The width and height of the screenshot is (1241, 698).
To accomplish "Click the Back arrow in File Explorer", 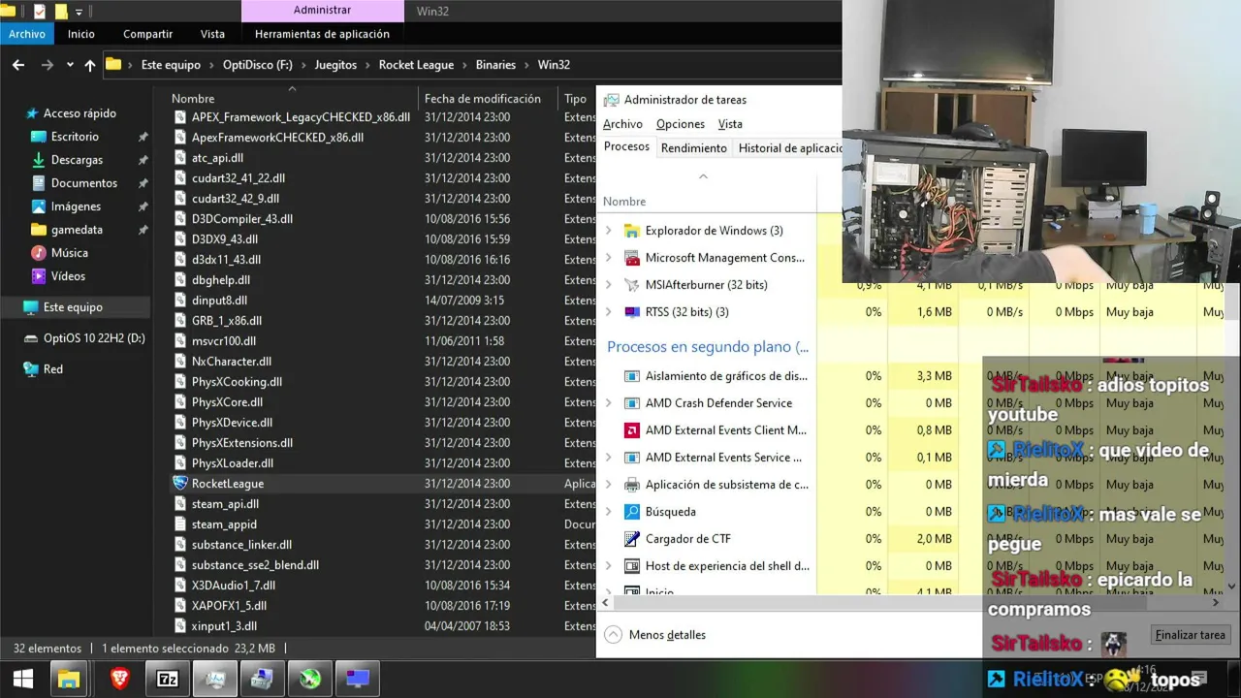I will click(18, 65).
